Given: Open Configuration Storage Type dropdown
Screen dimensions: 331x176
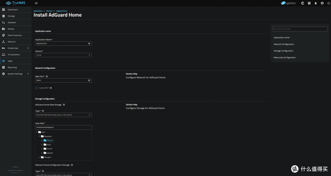Looking at the screenshot, I should (x=63, y=175).
